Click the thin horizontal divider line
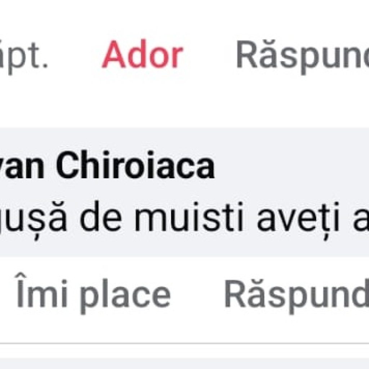The height and width of the screenshot is (369, 369). pyautogui.click(x=184, y=343)
